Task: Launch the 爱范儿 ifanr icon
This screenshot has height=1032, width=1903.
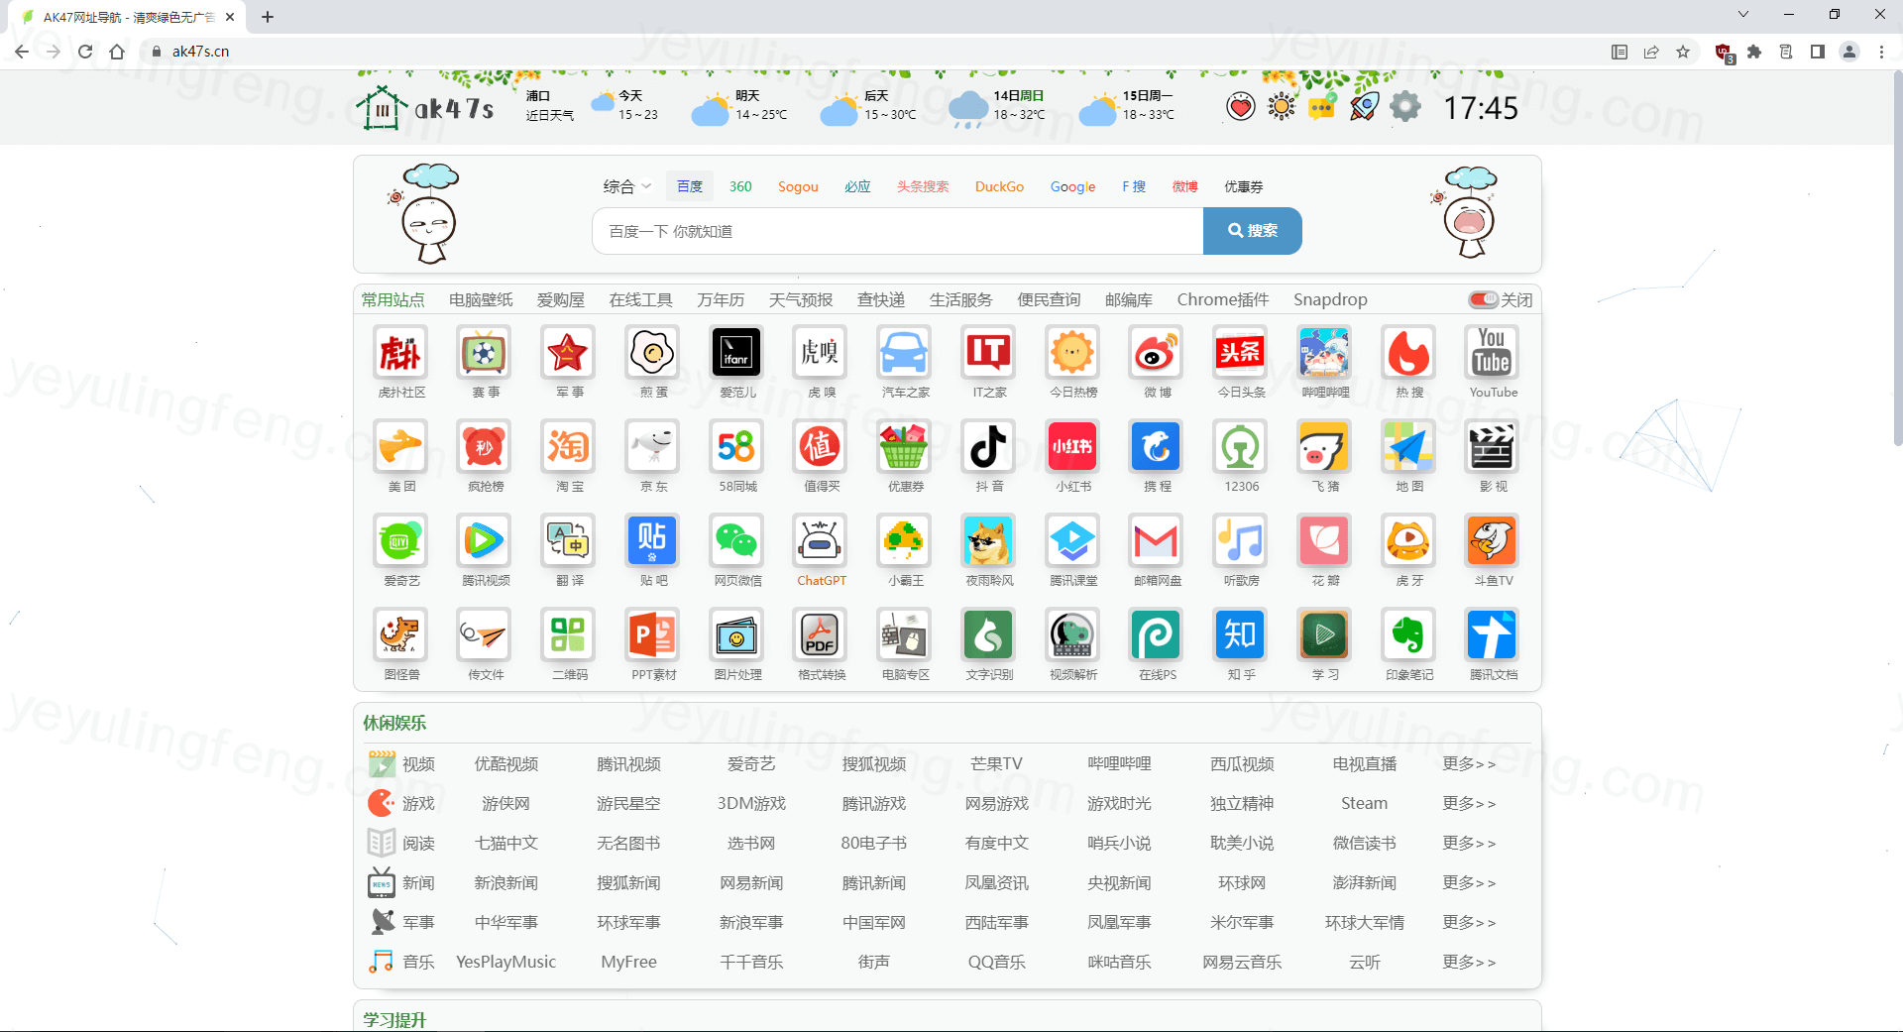Action: click(736, 353)
